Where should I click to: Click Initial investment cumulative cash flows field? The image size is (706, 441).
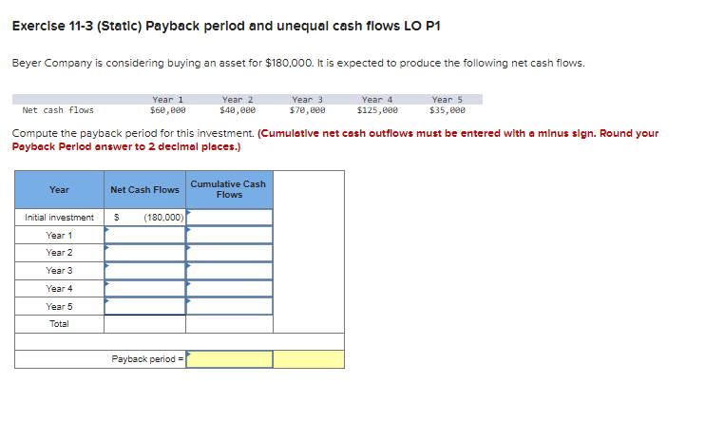coord(229,217)
